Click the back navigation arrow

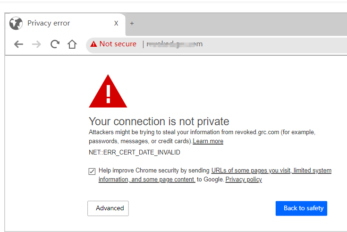tap(18, 44)
